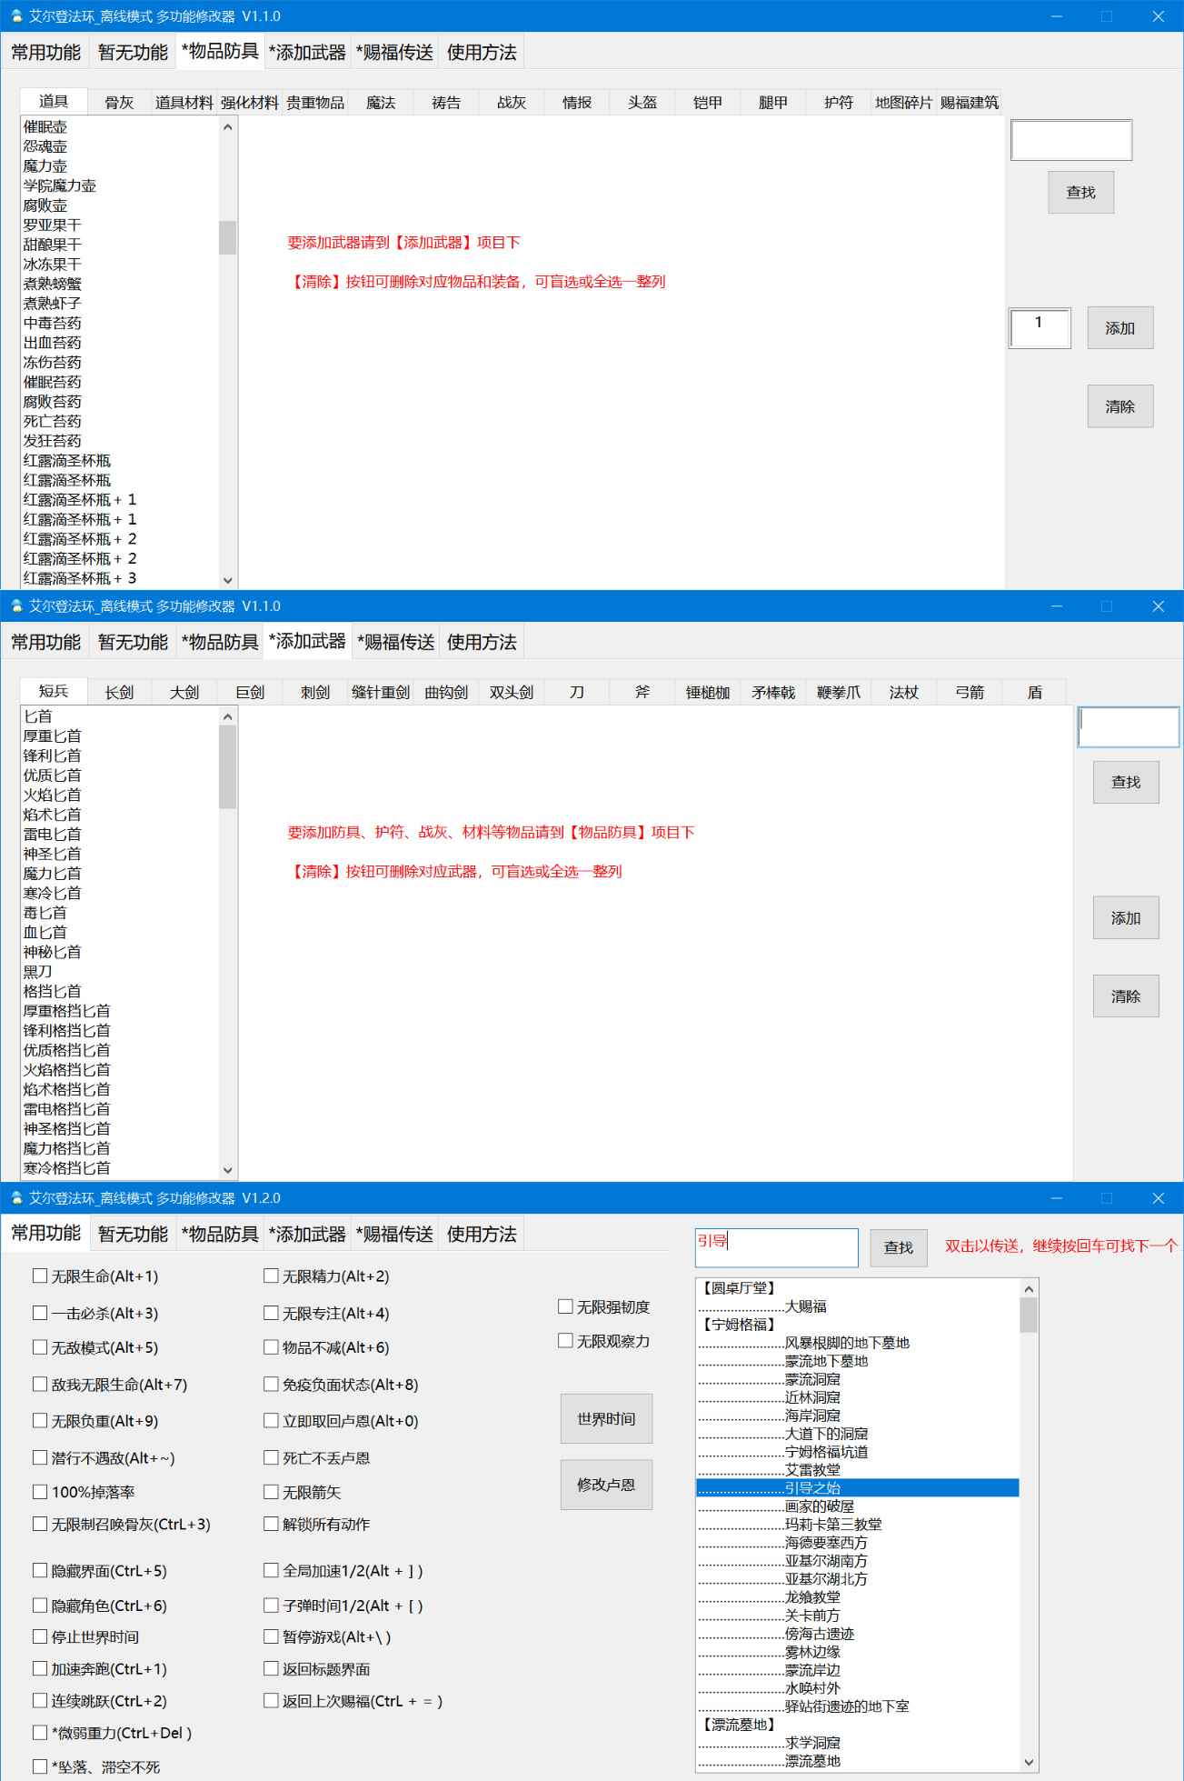Viewport: 1184px width, 1781px height.
Task: Choose 罗亚果干 from the item list
Action: (52, 225)
